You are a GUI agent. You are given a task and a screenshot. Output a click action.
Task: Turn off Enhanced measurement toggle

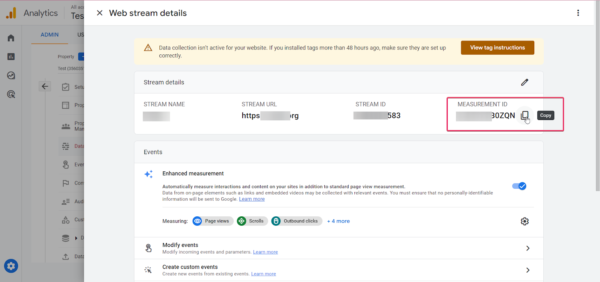tap(519, 186)
